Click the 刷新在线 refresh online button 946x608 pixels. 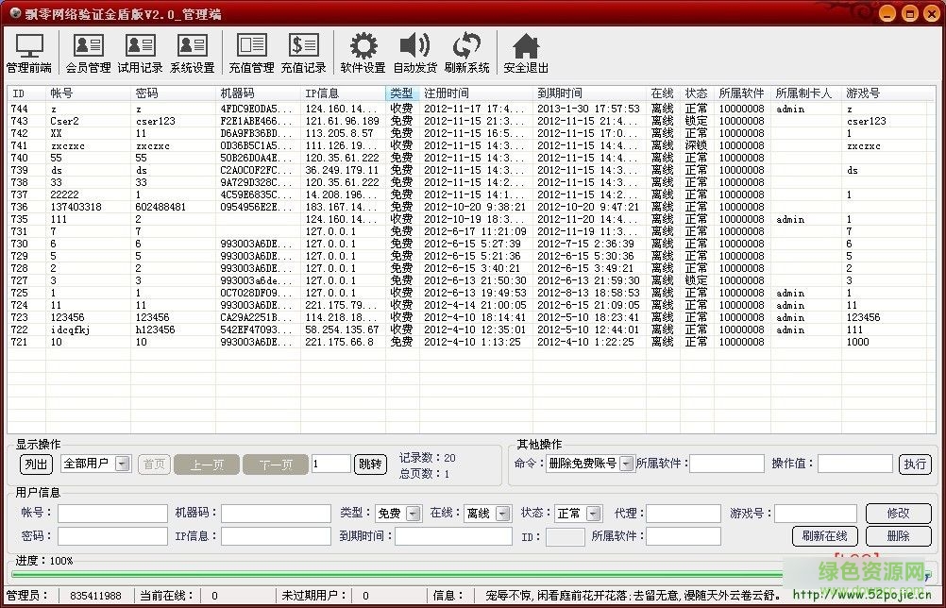coord(823,535)
